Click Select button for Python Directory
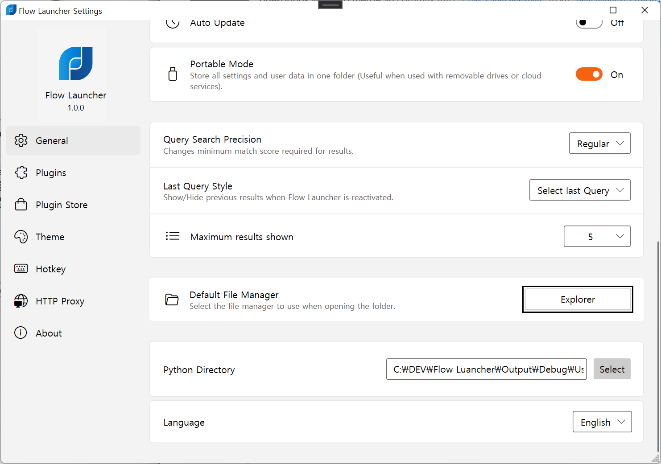661x464 pixels. tap(612, 369)
